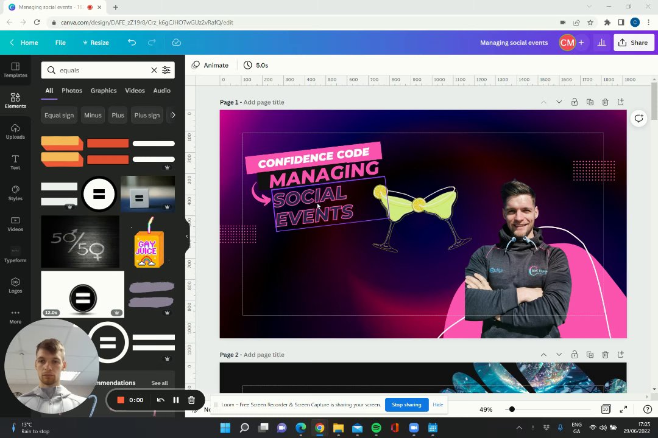Lock Page 1 with the padlock icon
Screen dimensions: 658x438
tap(574, 102)
